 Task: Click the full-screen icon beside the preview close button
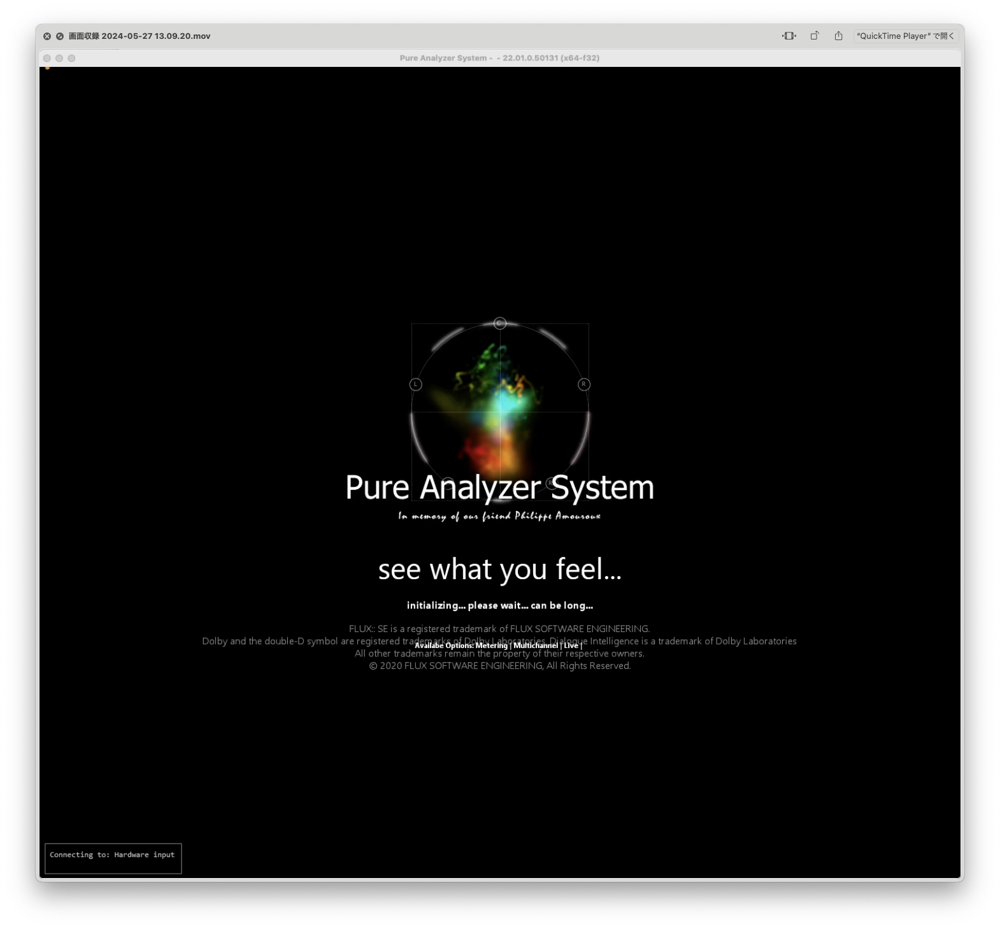60,36
